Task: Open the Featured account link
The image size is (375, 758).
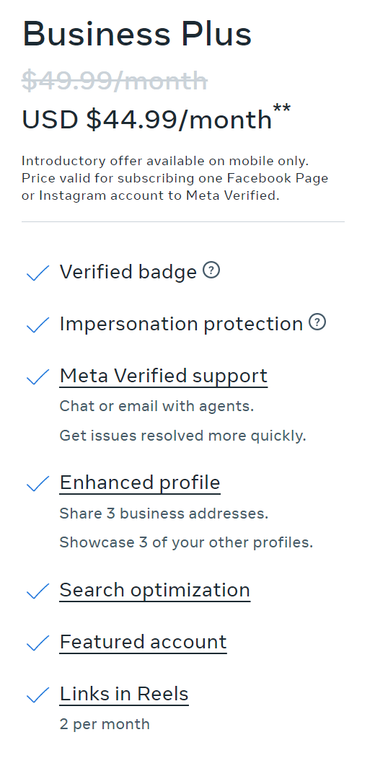Action: (143, 642)
